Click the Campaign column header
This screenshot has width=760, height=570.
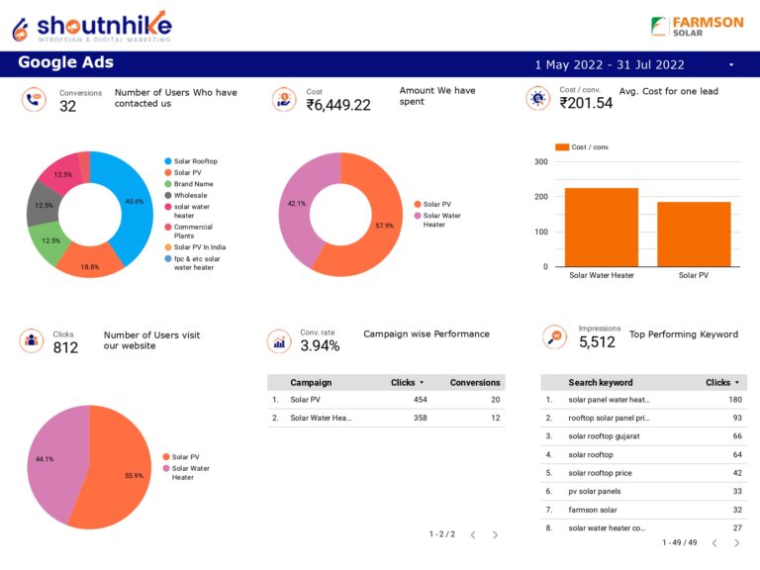[x=311, y=382]
